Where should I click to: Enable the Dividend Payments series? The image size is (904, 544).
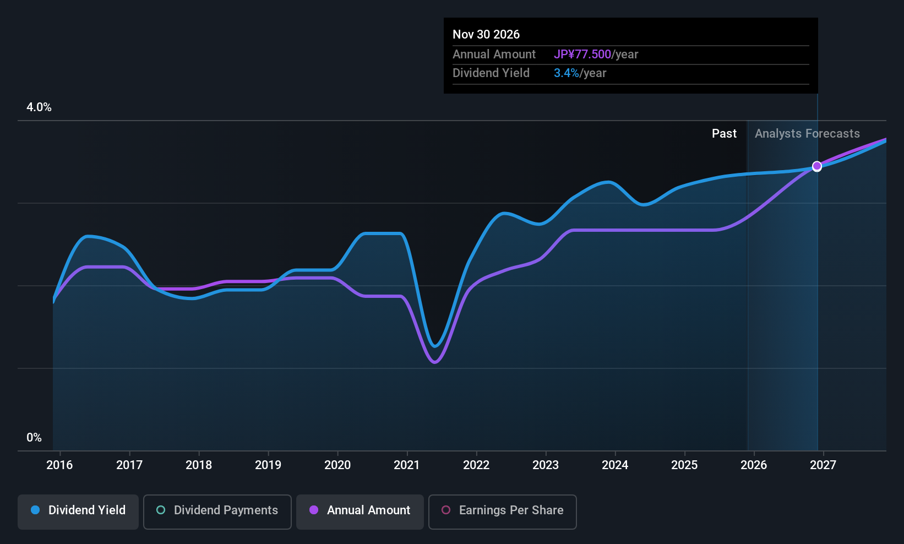217,512
